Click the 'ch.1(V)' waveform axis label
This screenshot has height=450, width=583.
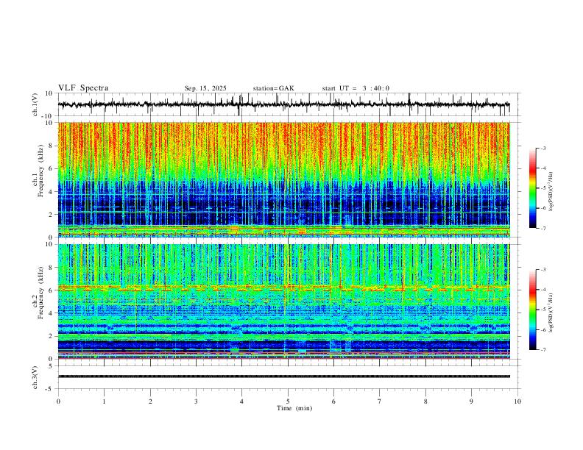point(35,104)
